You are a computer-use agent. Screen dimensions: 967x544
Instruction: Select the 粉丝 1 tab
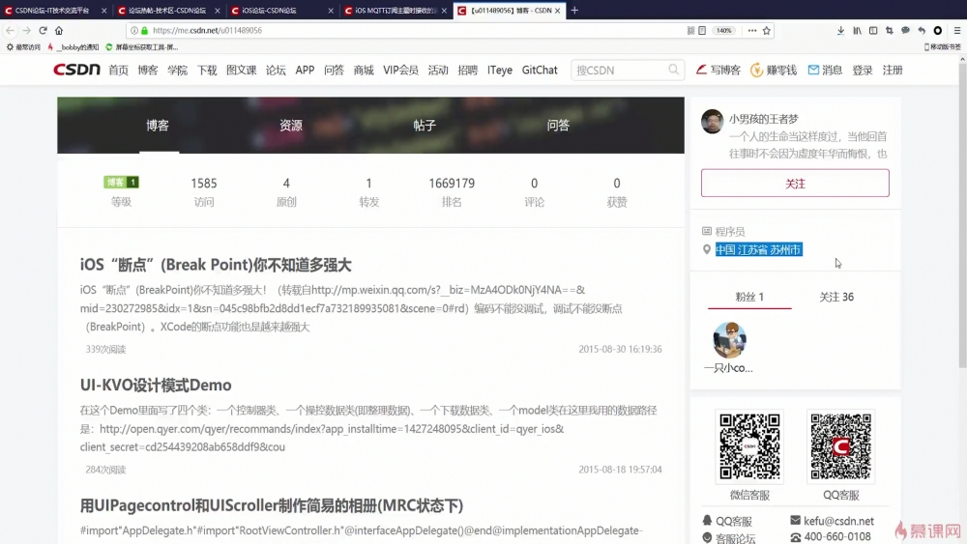click(750, 297)
